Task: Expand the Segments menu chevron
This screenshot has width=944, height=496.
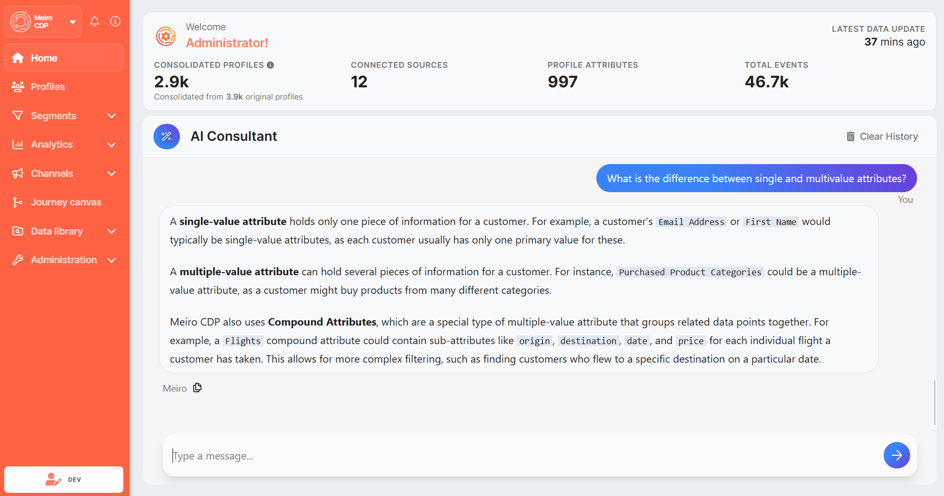Action: pos(112,116)
